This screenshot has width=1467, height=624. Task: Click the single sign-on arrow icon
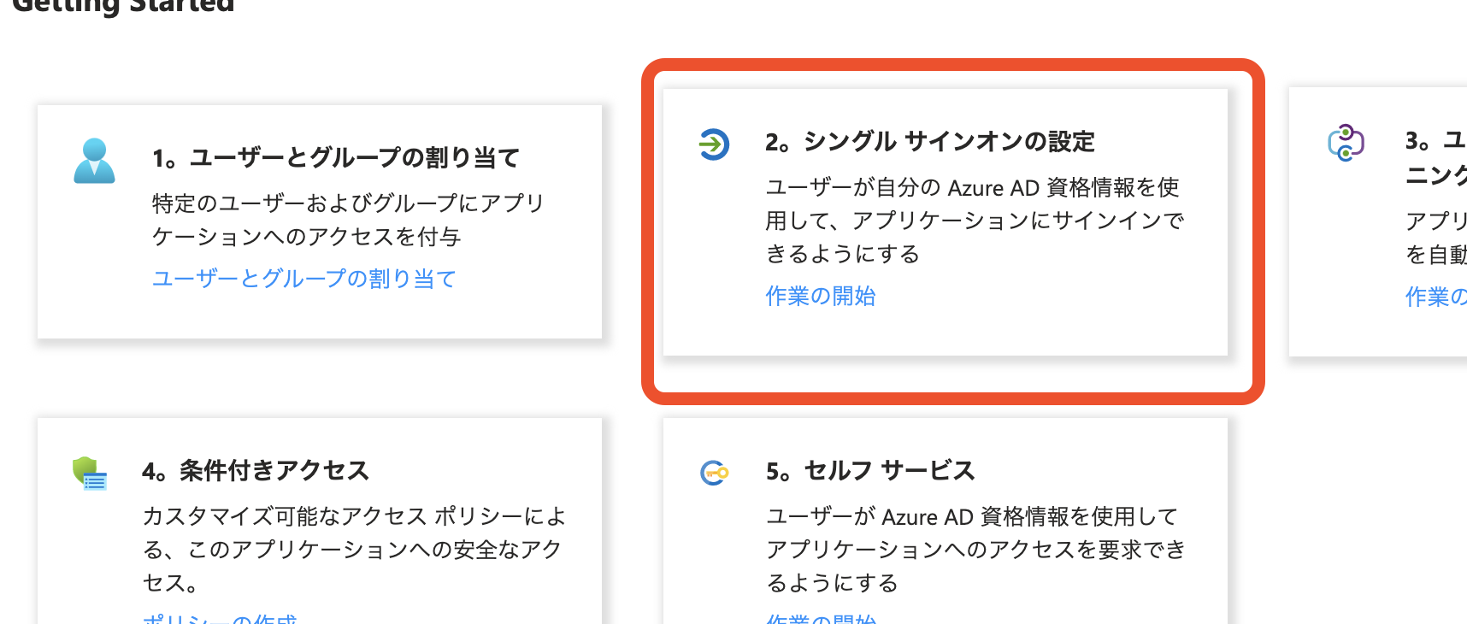pyautogui.click(x=714, y=144)
